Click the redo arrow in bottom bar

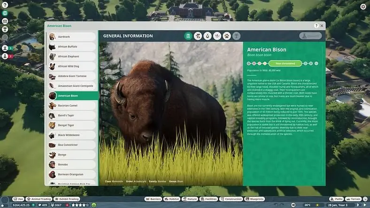click(x=282, y=205)
